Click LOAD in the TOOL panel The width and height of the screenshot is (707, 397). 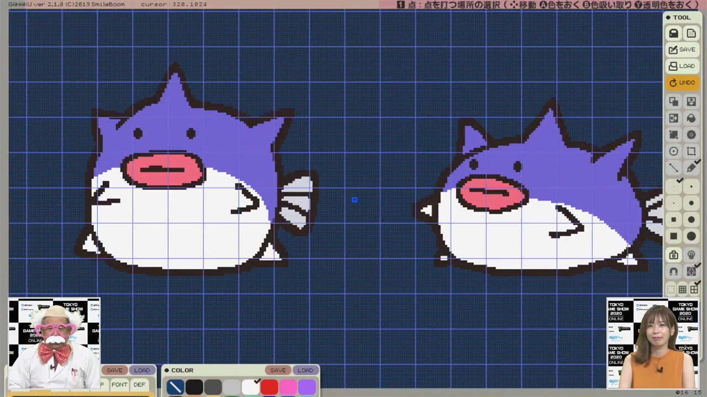682,66
